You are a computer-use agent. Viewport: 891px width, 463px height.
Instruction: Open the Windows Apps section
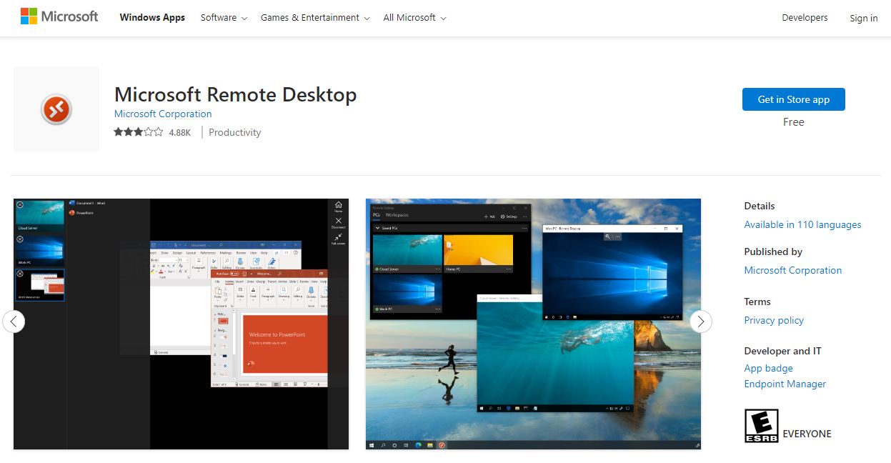152,18
